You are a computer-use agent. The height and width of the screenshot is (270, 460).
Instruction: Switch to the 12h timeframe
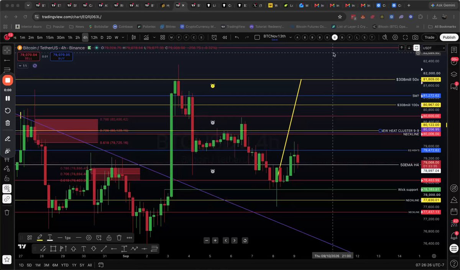coord(94,37)
